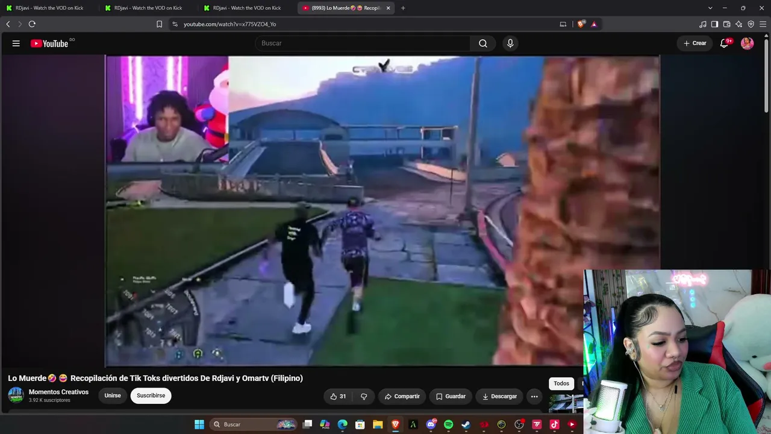Save the video with Guardar
The height and width of the screenshot is (434, 771).
pos(451,396)
